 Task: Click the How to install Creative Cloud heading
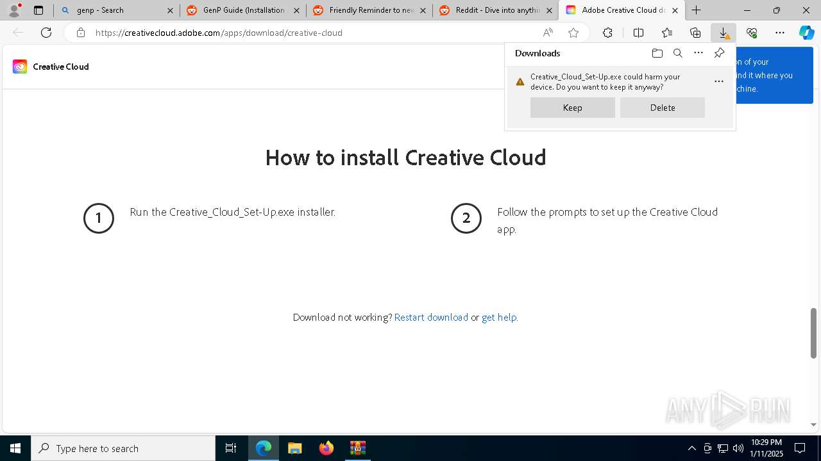405,158
